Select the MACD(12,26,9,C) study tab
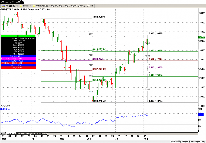The width and height of the screenshot is (206, 143). (x=23, y=133)
